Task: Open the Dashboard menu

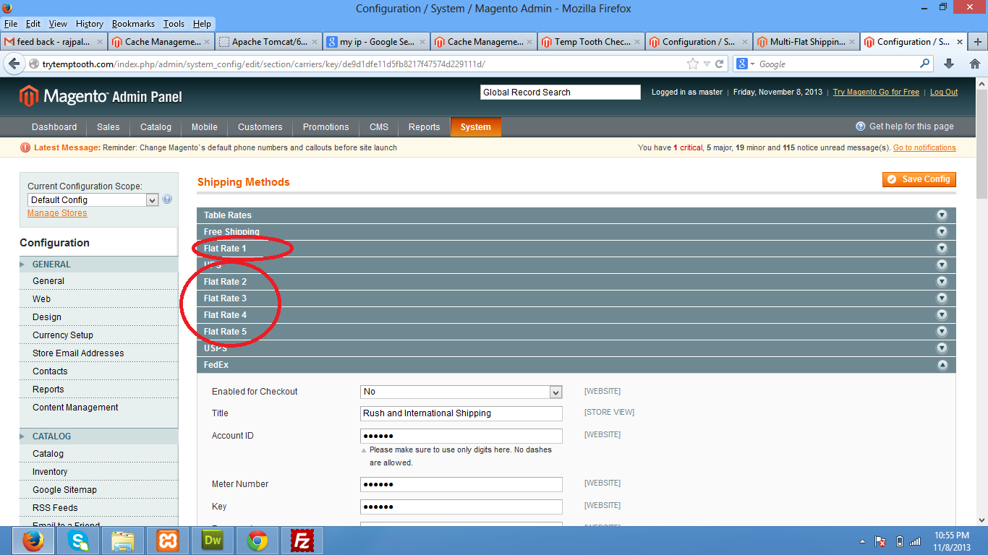Action: (x=54, y=127)
